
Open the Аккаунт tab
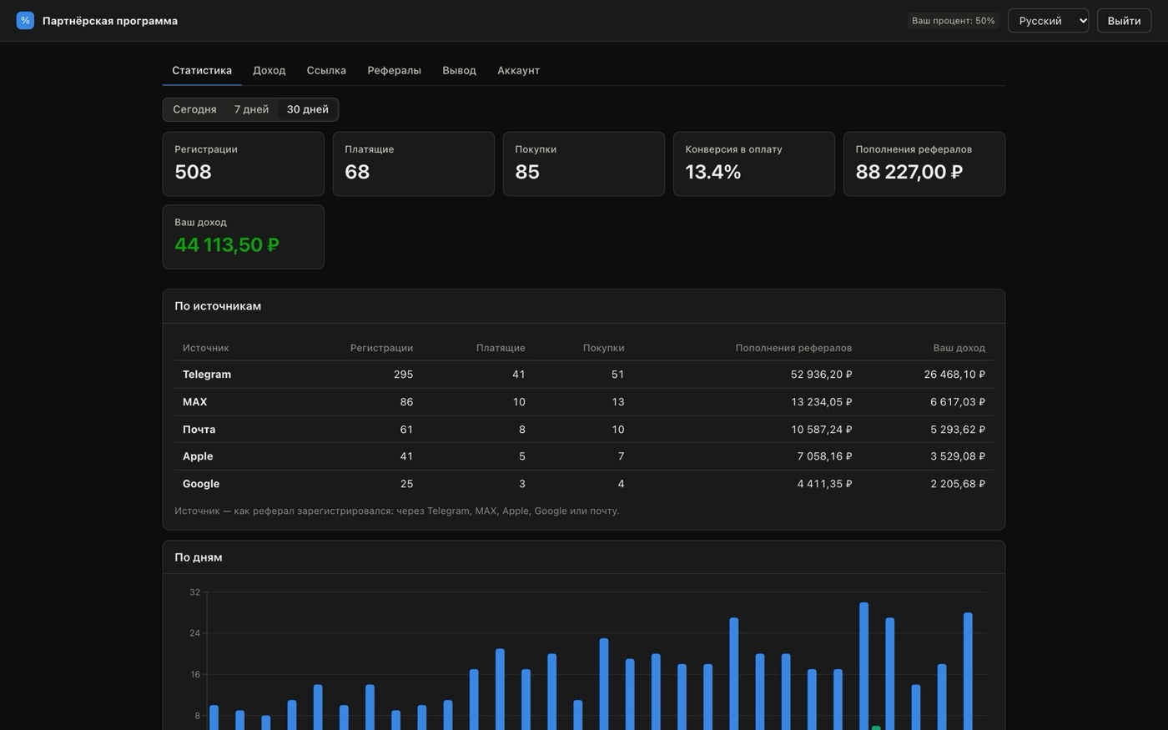pos(518,70)
